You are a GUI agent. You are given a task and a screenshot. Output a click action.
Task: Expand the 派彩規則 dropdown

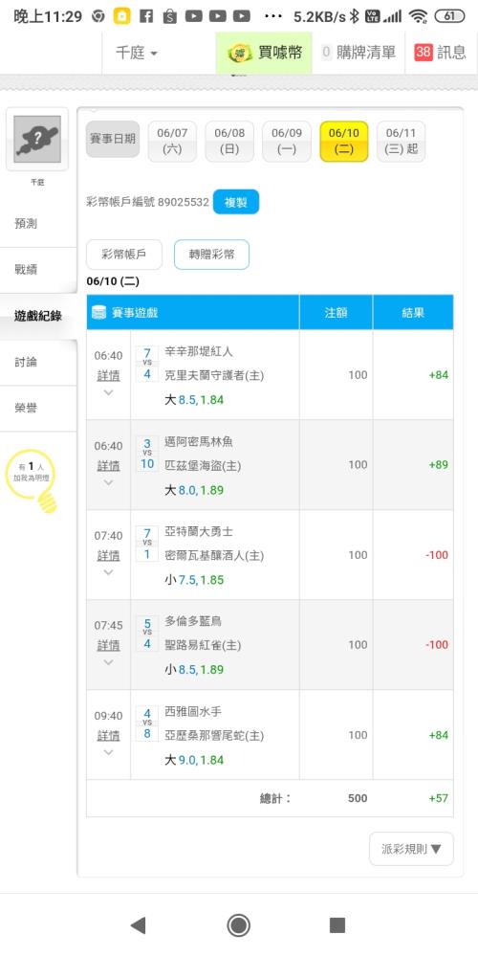[411, 849]
